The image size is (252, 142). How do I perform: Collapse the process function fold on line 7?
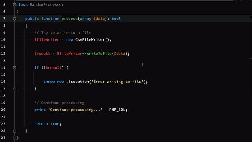tap(15, 19)
